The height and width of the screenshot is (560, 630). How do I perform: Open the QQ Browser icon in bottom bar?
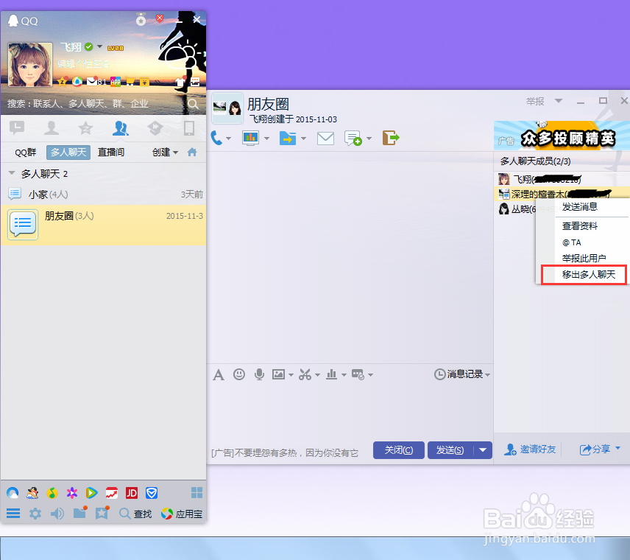tap(13, 493)
